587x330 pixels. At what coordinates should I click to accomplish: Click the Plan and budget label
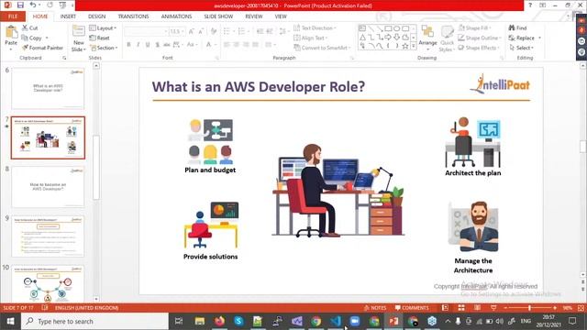click(x=210, y=170)
